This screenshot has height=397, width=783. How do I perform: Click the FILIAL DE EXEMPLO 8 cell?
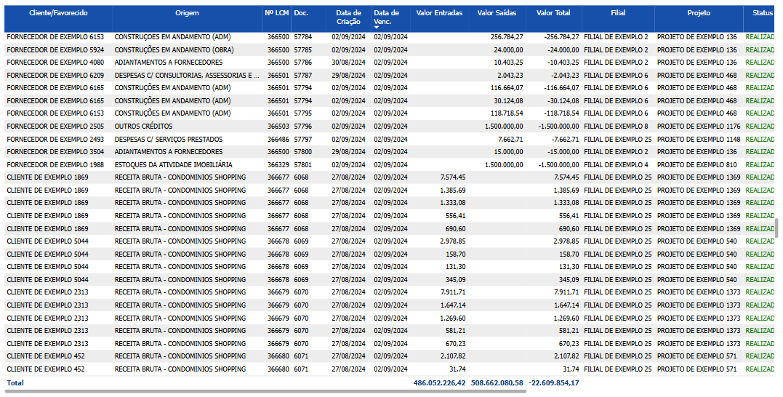point(616,127)
